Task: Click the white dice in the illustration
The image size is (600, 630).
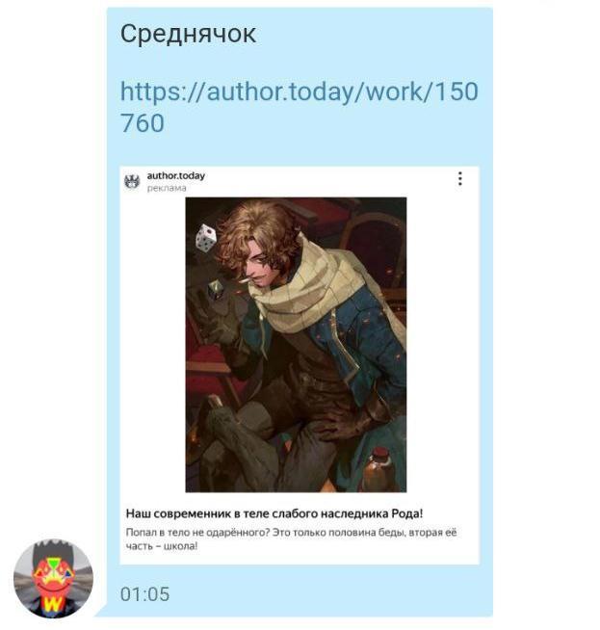Action: (206, 238)
